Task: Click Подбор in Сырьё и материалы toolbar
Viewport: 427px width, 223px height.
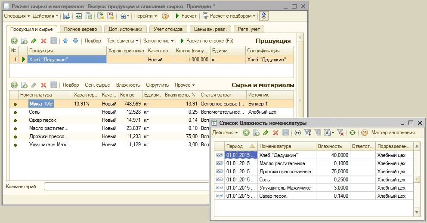Action: (71, 85)
